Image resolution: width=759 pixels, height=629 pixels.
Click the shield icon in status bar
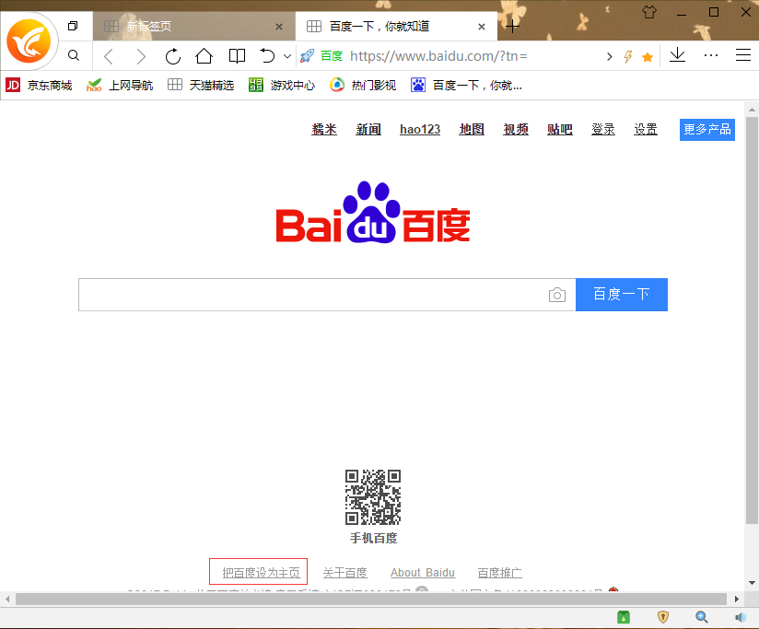click(x=662, y=617)
